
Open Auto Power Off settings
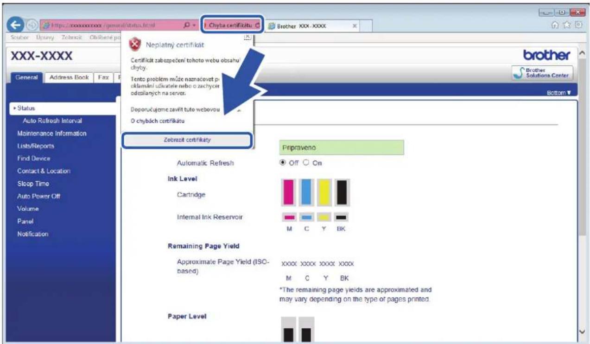[x=38, y=196]
